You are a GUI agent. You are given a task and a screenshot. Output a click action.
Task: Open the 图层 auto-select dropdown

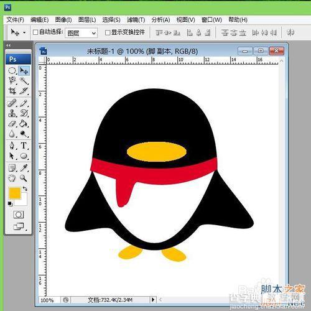point(81,33)
